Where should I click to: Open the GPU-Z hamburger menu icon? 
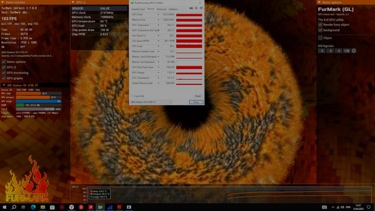(201, 8)
